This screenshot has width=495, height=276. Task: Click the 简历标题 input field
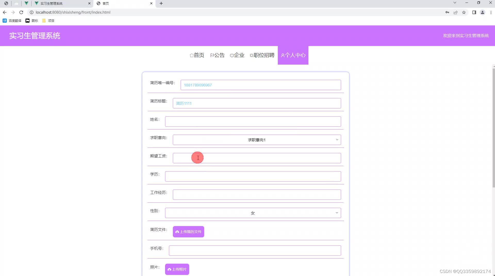[x=257, y=103]
